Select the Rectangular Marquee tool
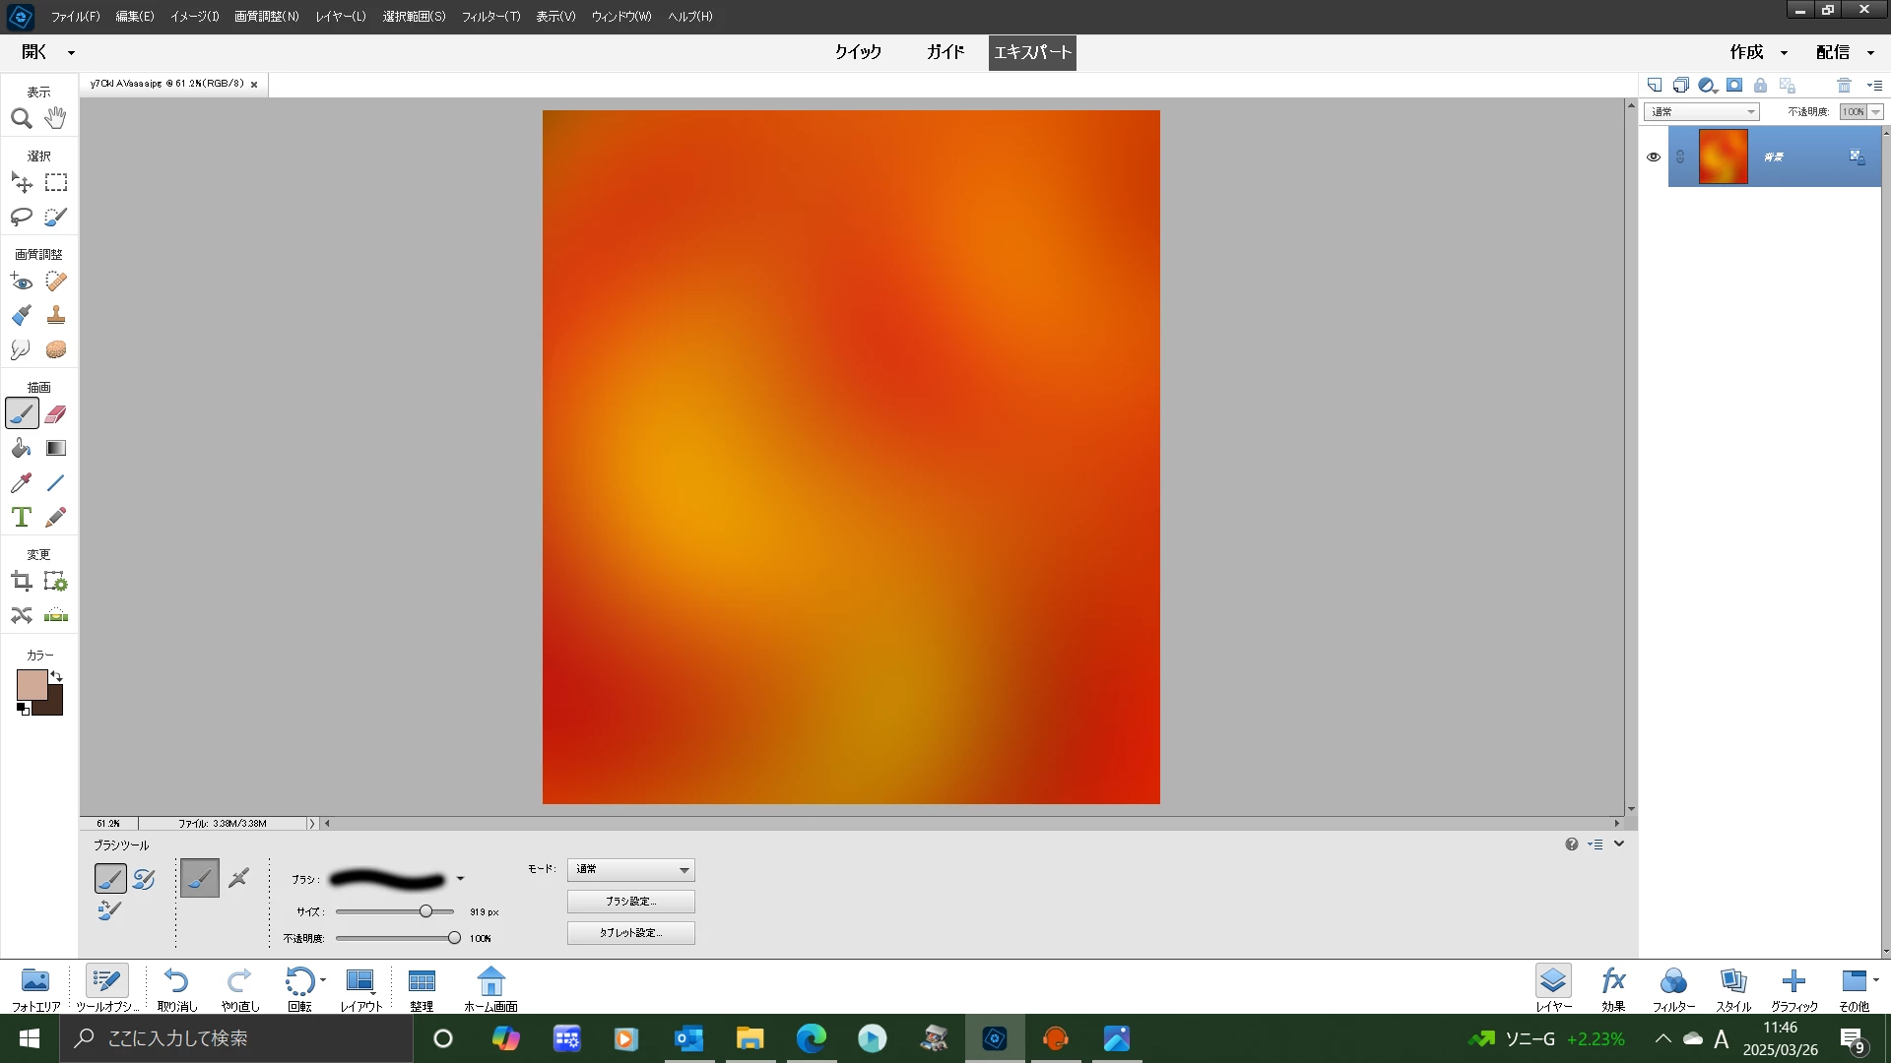The height and width of the screenshot is (1063, 1891). 56,183
